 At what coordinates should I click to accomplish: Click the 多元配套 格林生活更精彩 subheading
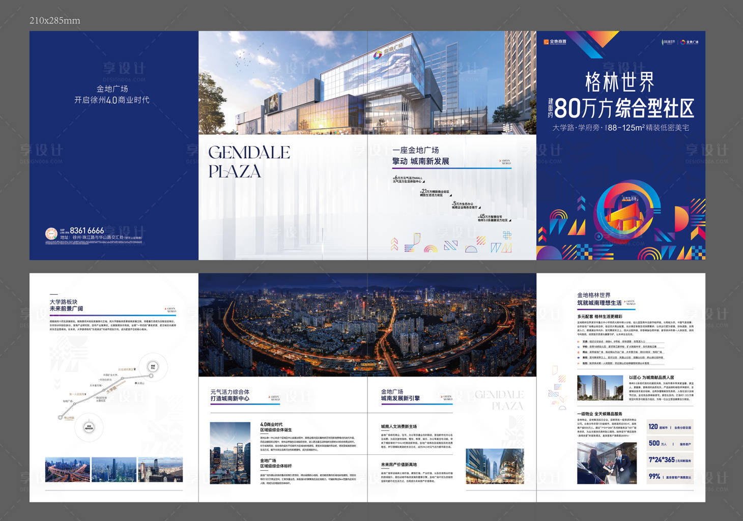599,316
